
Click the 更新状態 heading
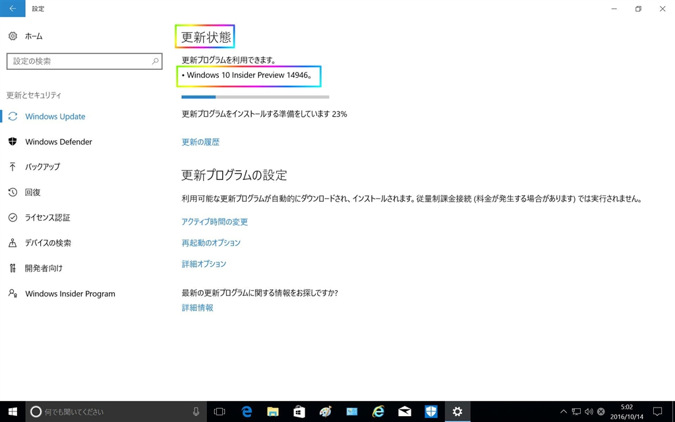(206, 37)
